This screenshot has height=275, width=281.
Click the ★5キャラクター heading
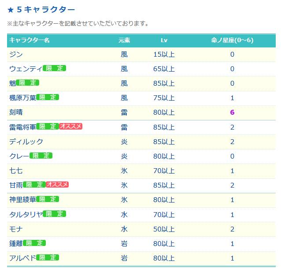(x=41, y=10)
